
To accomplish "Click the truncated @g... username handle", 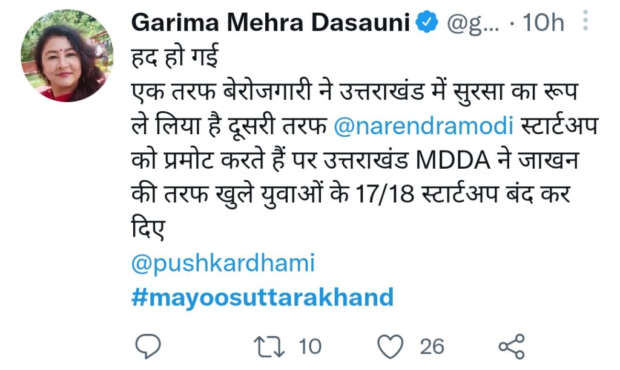I will coord(473,24).
